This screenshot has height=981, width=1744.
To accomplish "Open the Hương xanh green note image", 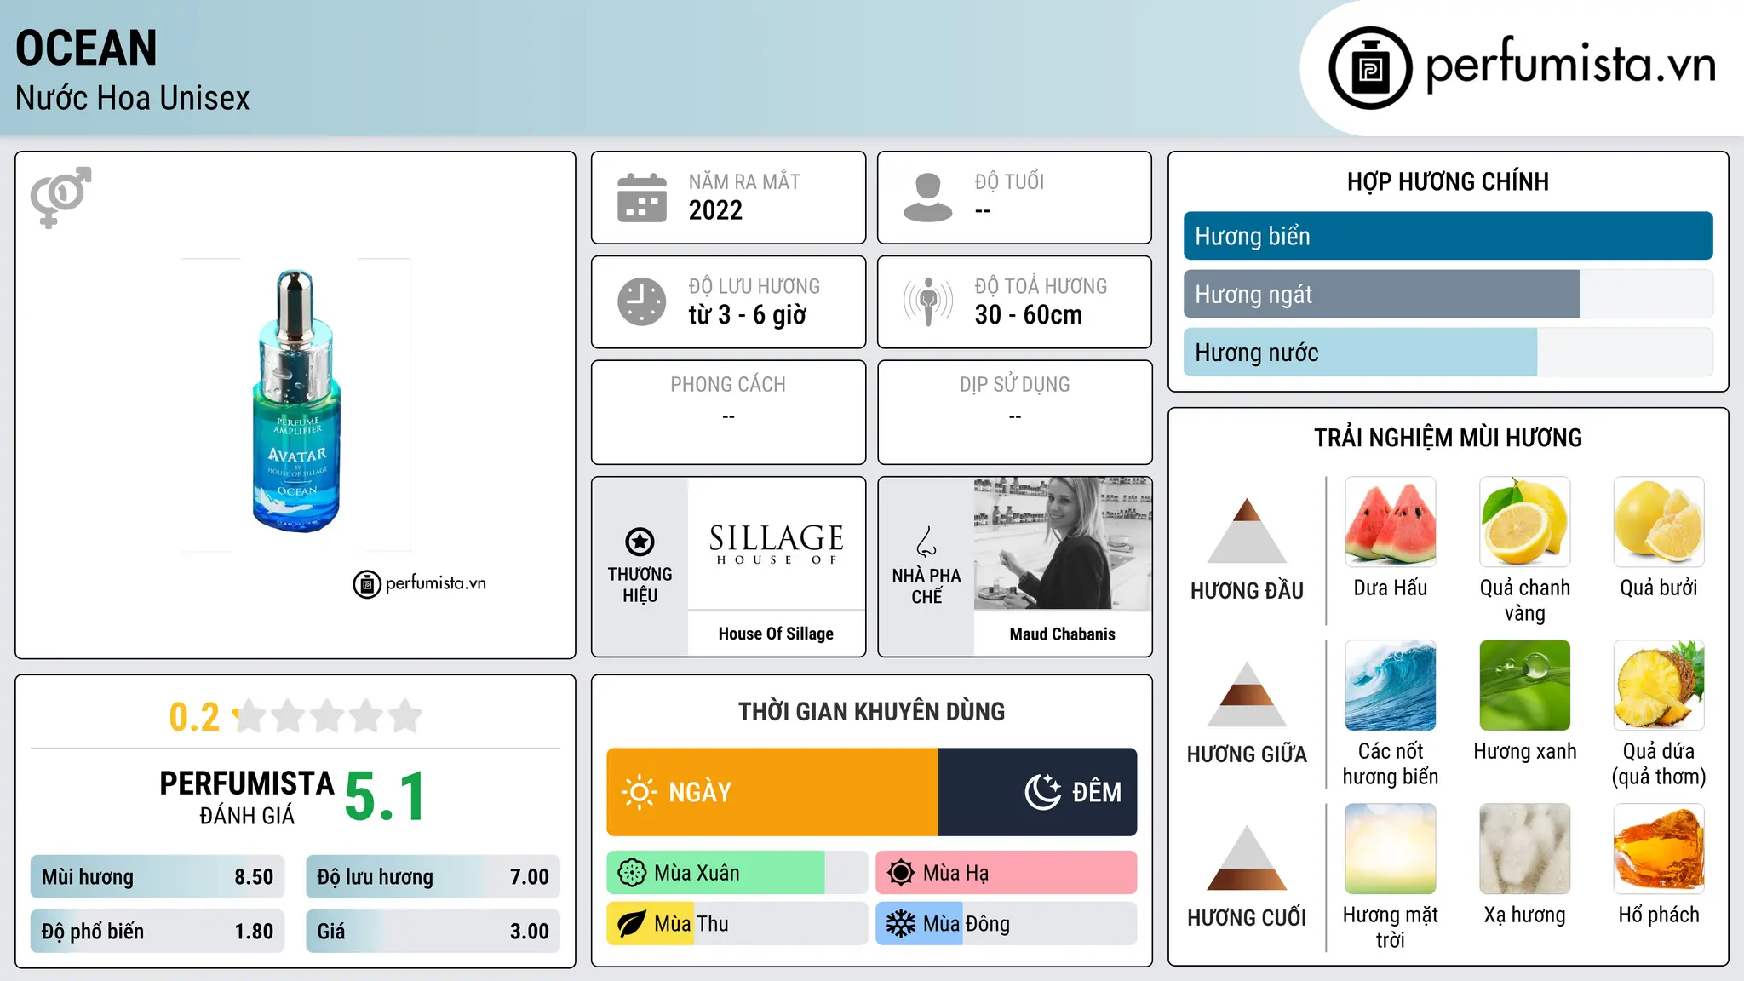I will tap(1524, 685).
